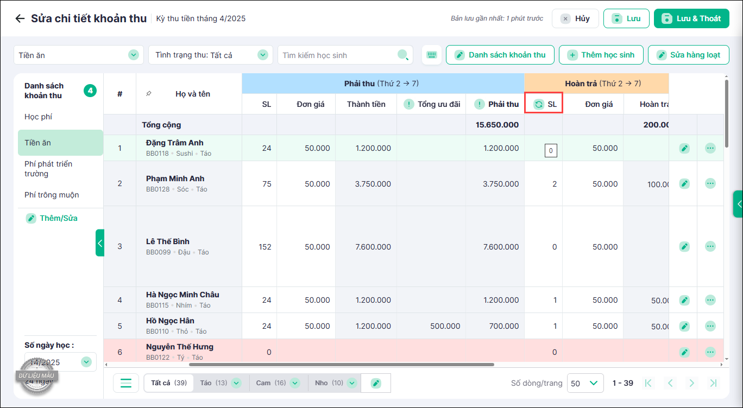Edit row Phạm Minh Anh with pencil icon
This screenshot has width=743, height=408.
click(x=684, y=184)
